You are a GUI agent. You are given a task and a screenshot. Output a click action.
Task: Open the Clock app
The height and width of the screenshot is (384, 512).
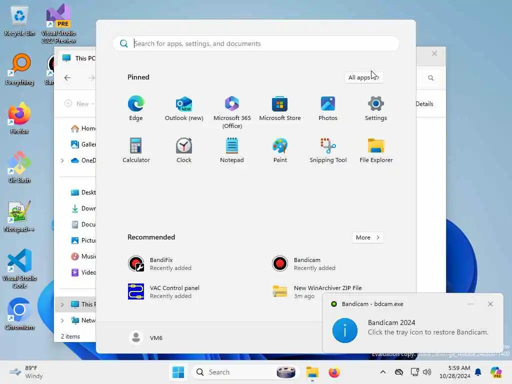(x=184, y=150)
